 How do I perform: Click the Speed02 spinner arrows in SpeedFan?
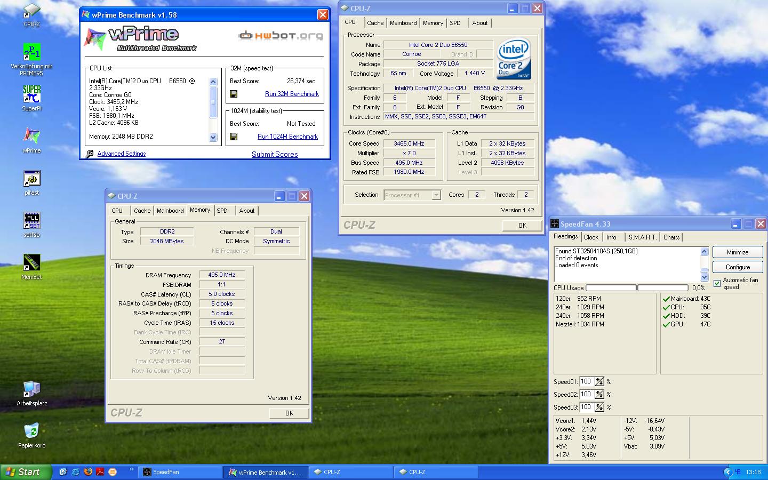(599, 394)
